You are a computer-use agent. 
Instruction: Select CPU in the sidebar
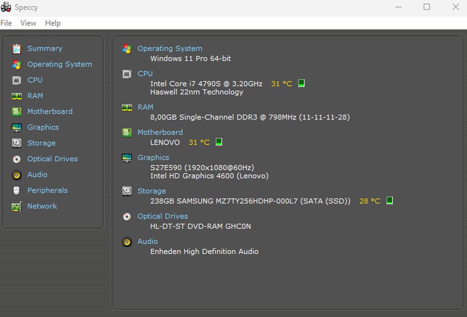point(35,80)
